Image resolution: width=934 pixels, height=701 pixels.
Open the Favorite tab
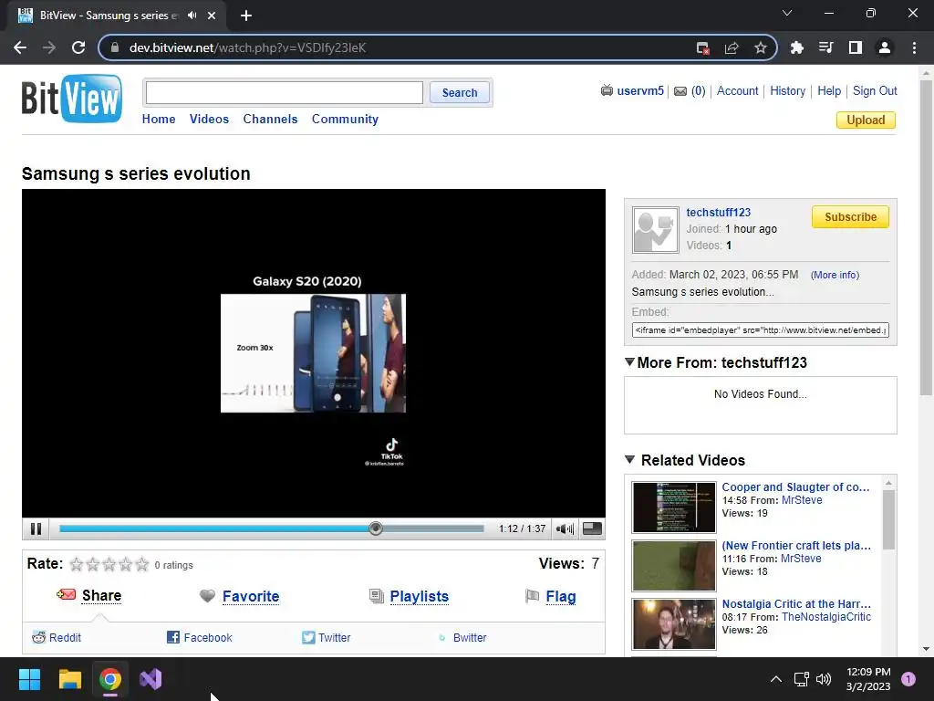tap(251, 596)
